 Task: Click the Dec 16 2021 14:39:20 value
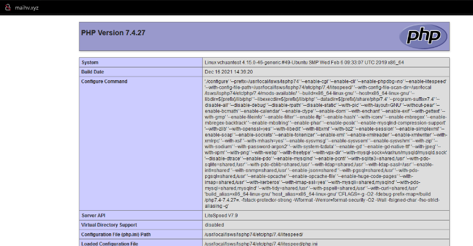tap(229, 72)
